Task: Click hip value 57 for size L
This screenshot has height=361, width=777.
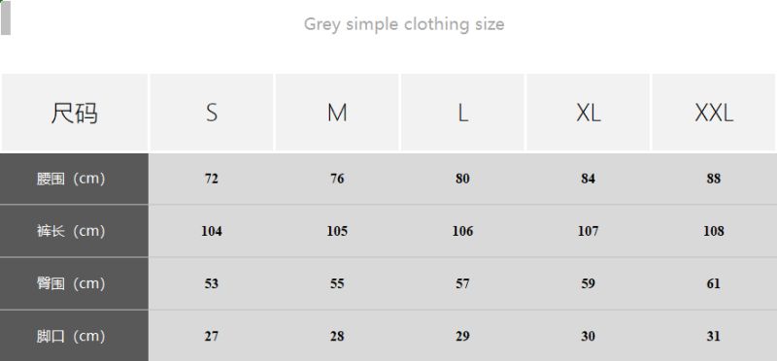Action: tap(462, 283)
